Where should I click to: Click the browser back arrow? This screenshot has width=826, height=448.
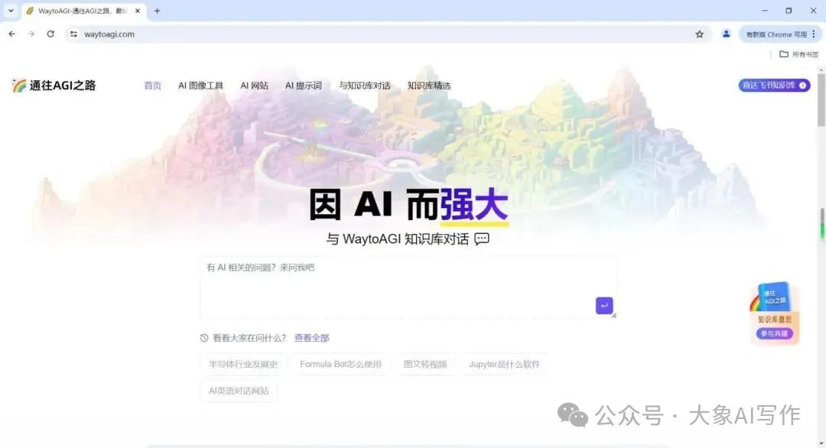tap(12, 34)
